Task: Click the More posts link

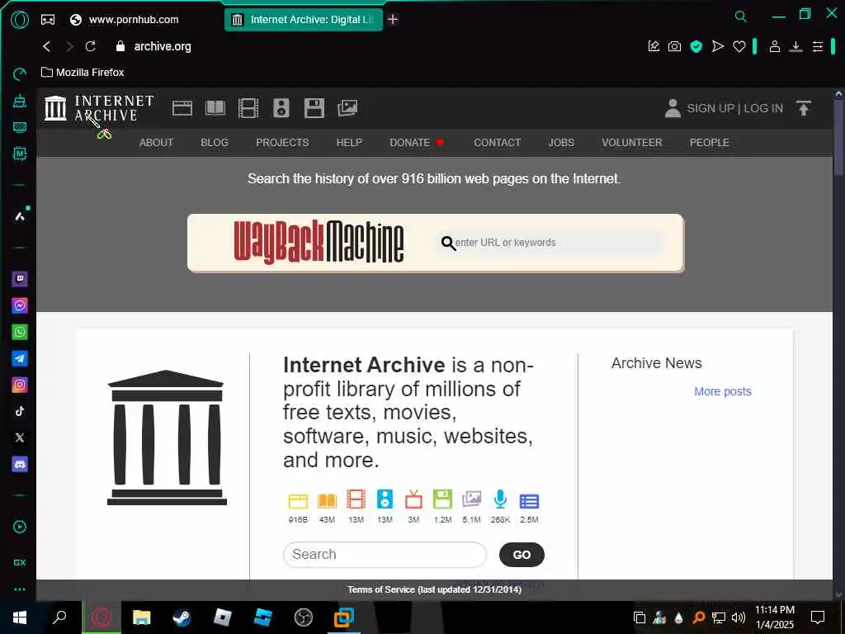Action: [x=723, y=391]
